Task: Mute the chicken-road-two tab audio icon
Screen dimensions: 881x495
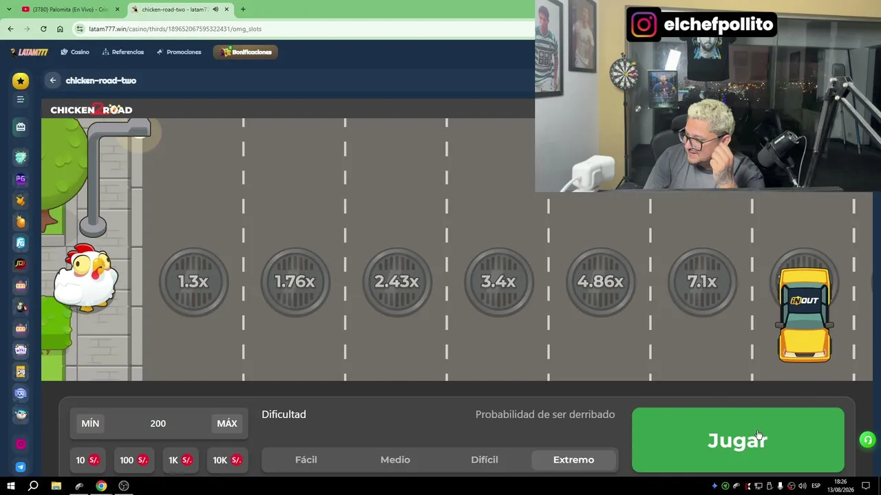Action: [x=215, y=10]
